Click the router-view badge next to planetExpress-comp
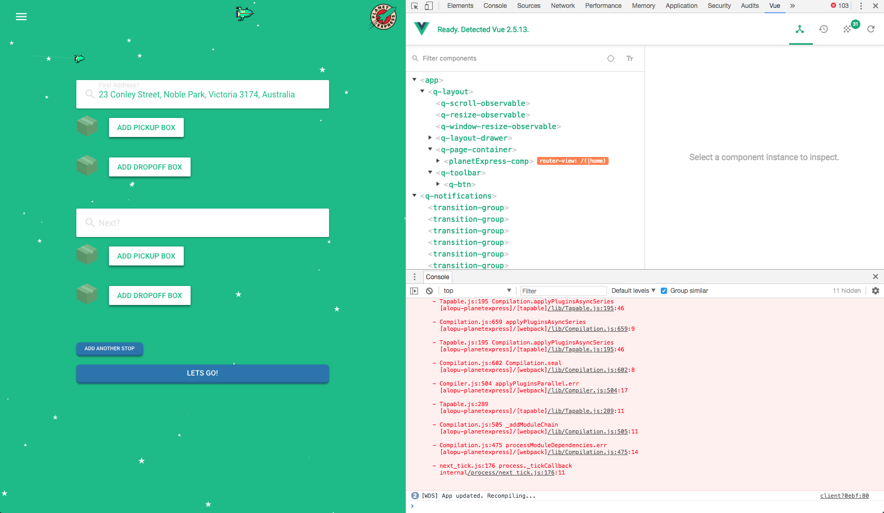The image size is (884, 513). tap(572, 161)
